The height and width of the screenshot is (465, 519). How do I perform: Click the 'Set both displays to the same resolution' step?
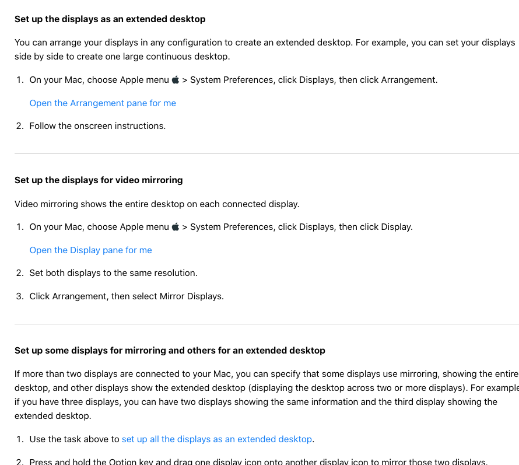click(113, 273)
